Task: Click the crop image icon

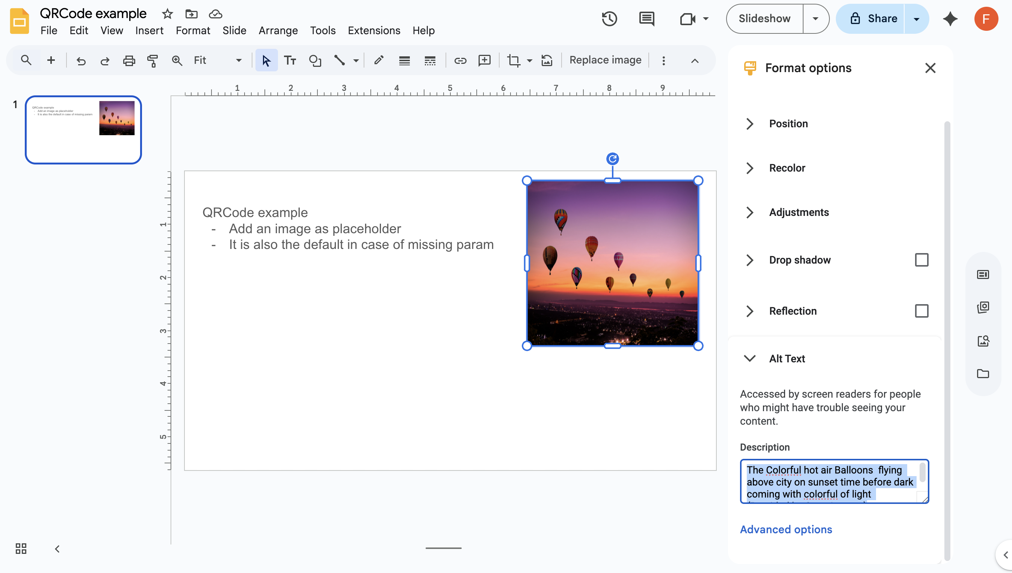Action: pos(513,60)
